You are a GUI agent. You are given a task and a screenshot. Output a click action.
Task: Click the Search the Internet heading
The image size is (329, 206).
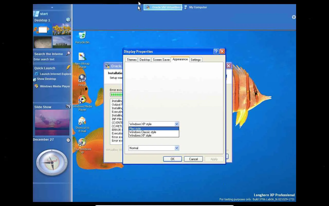coord(49,54)
